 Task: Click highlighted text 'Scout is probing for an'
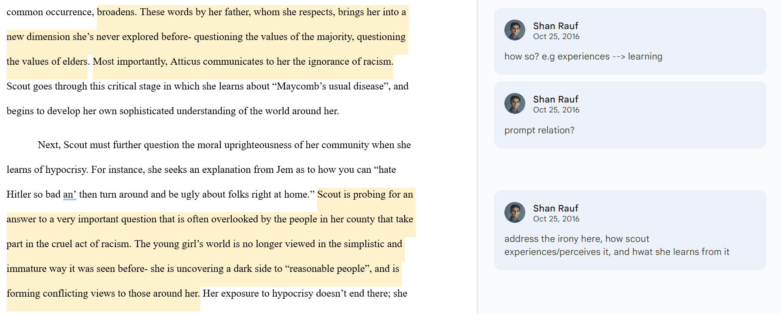click(x=365, y=195)
